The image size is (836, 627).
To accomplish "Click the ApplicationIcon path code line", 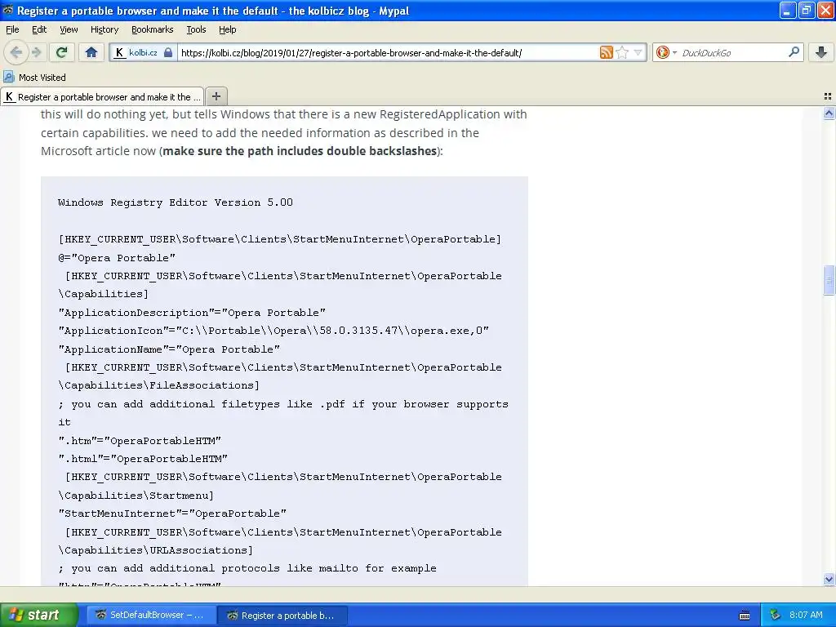I will 273,331.
